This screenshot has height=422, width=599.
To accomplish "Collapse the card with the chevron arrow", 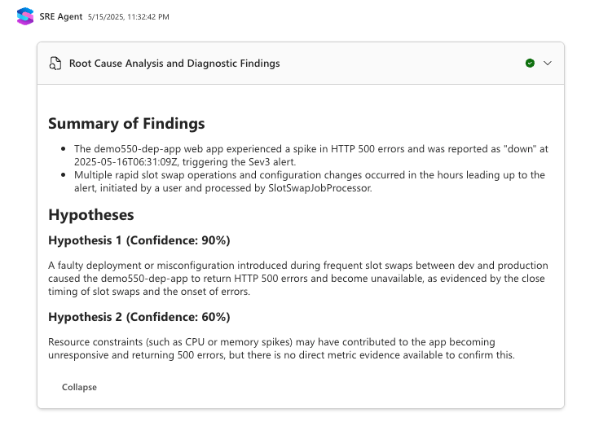I will click(x=548, y=63).
